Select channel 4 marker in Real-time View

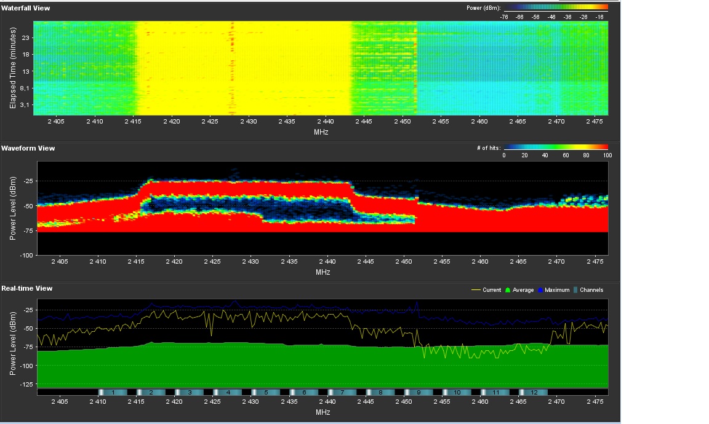point(228,393)
